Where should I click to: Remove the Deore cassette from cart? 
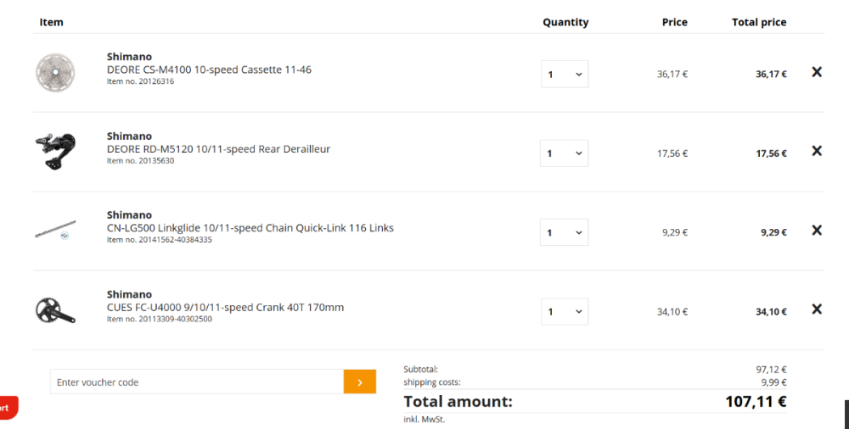pyautogui.click(x=817, y=72)
